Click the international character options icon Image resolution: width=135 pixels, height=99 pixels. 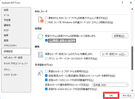click(x=40, y=73)
